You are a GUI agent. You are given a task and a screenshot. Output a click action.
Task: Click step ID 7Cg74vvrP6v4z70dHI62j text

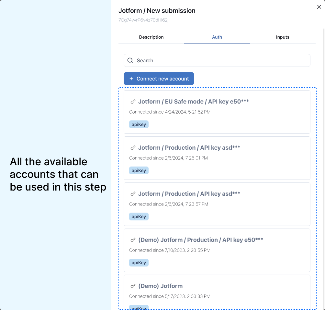point(143,20)
